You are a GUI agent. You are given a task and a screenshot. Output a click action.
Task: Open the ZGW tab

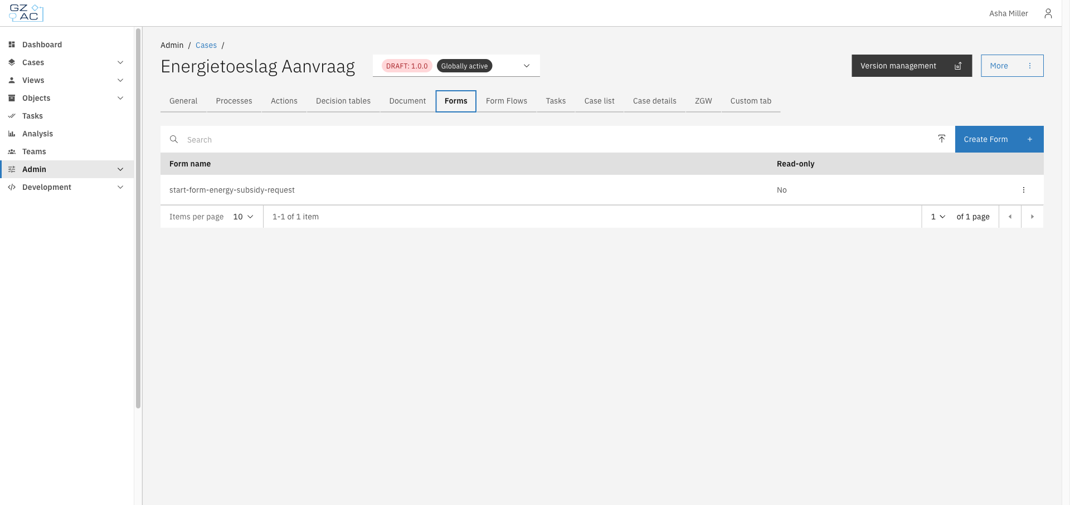[703, 101]
